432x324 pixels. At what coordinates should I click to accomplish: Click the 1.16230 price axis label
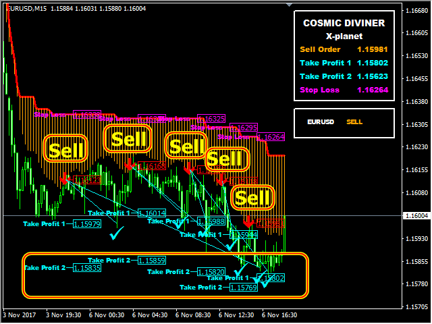pos(417,147)
